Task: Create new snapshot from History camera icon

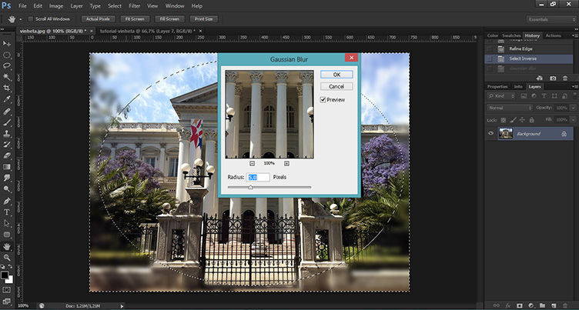Action: [552, 78]
